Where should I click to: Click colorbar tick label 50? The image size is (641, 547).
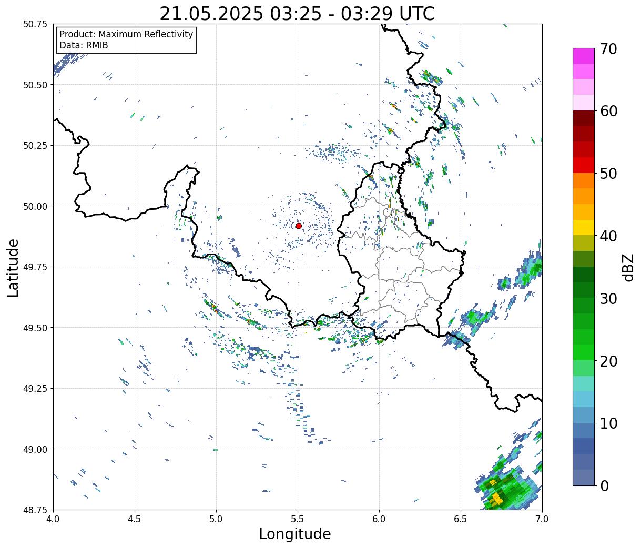pyautogui.click(x=608, y=174)
